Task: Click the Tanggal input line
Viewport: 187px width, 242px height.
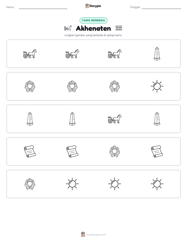Action: pos(161,7)
